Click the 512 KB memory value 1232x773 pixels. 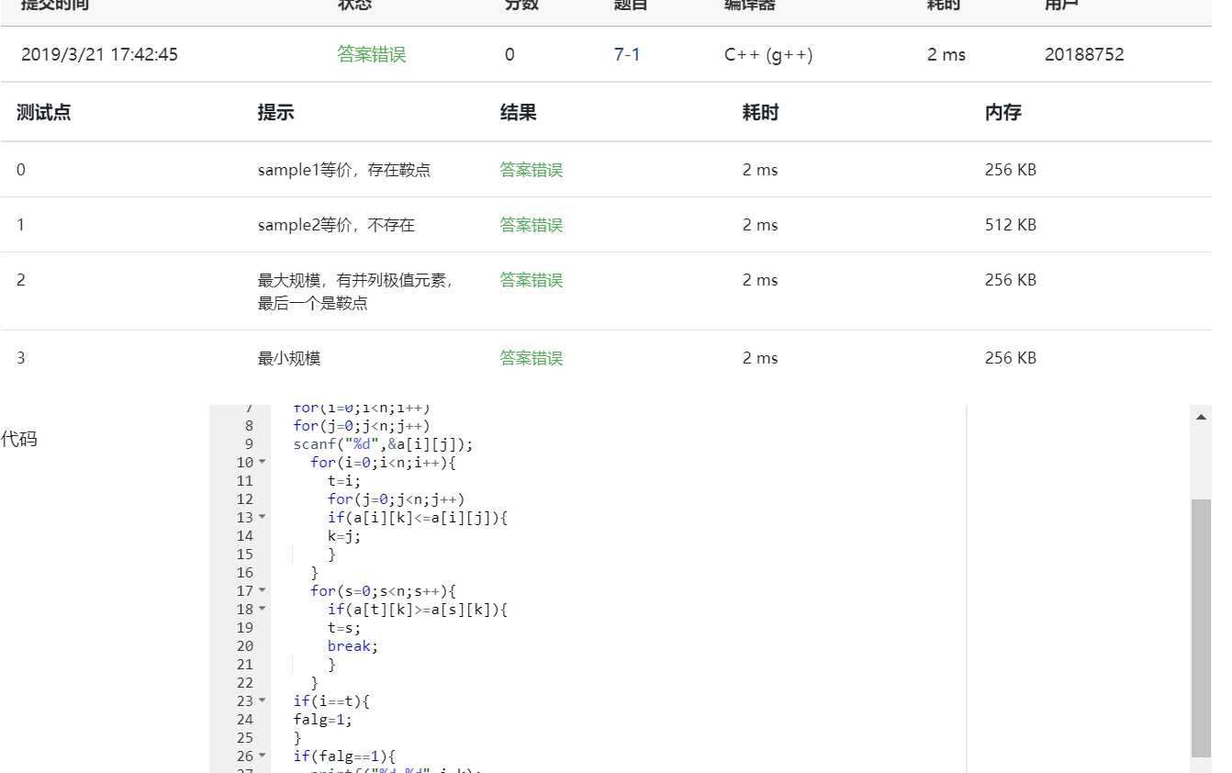(x=1011, y=225)
